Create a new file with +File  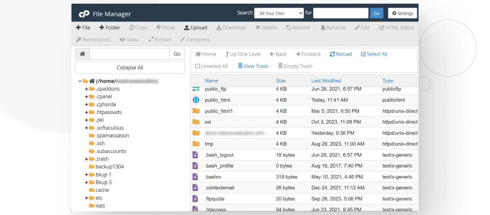[83, 28]
